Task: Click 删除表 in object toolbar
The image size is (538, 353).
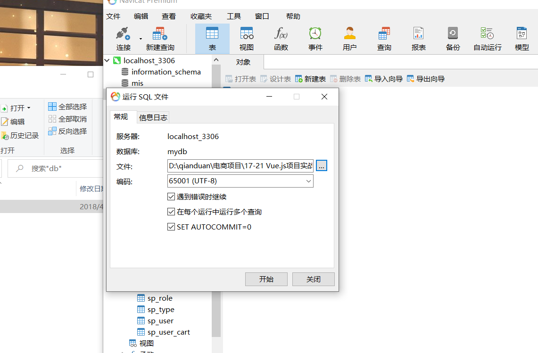Action: [x=345, y=79]
